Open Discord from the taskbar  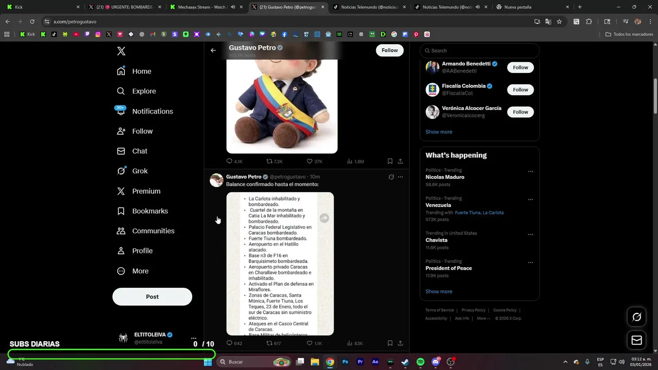pyautogui.click(x=435, y=362)
